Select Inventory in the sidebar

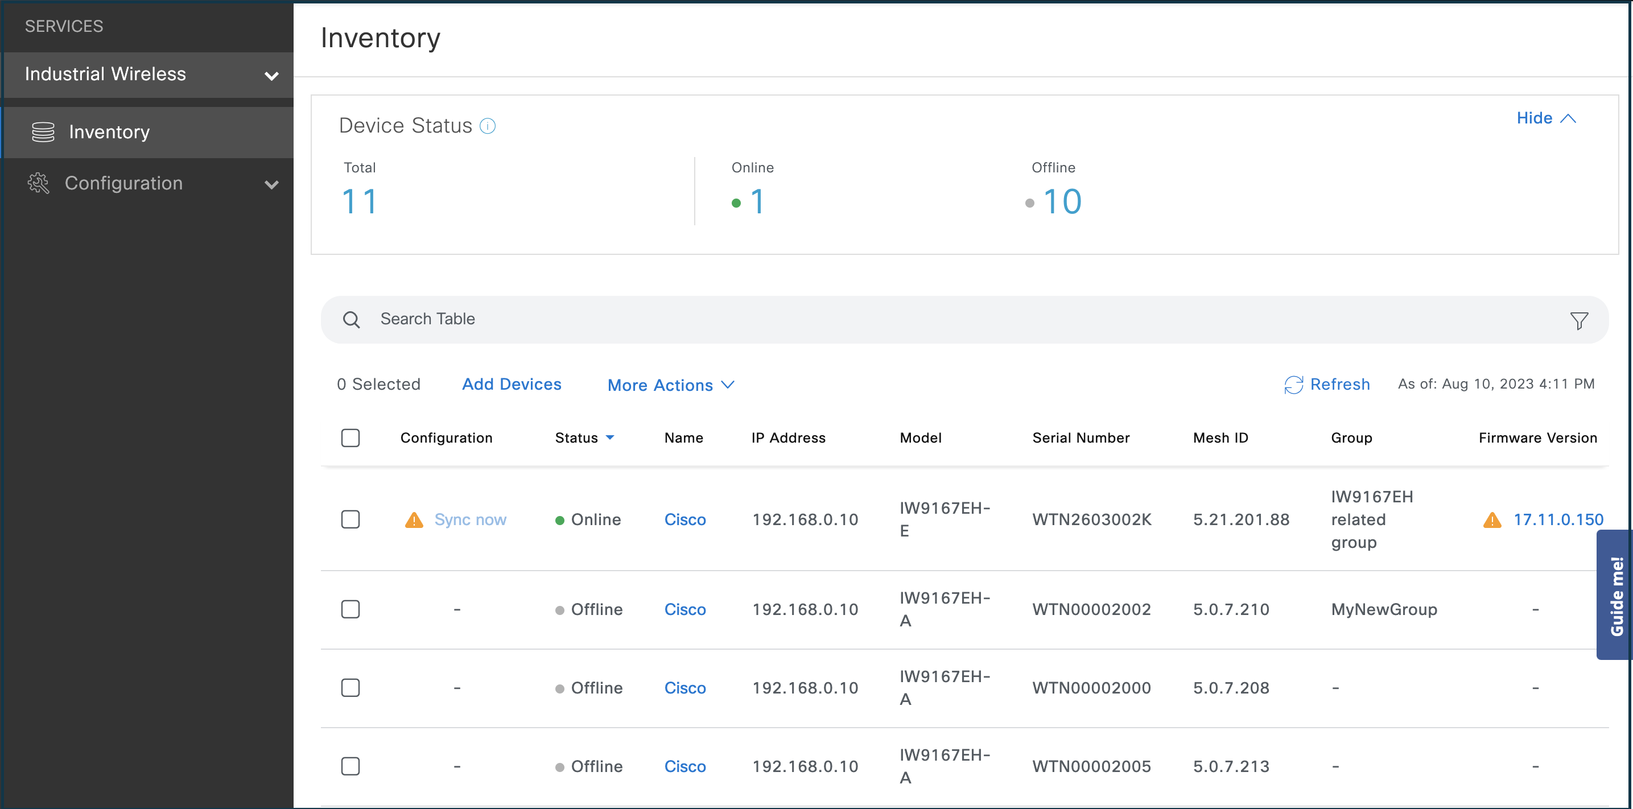tap(149, 132)
